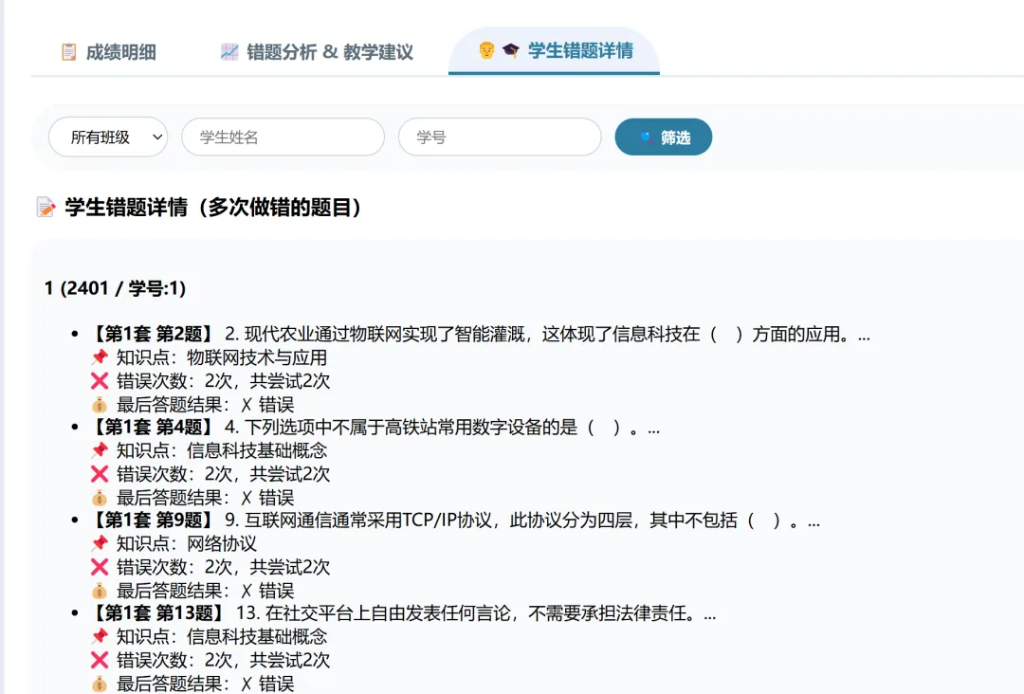The width and height of the screenshot is (1024, 694).
Task: Switch to the 成绩明细 tab
Action: [x=112, y=53]
